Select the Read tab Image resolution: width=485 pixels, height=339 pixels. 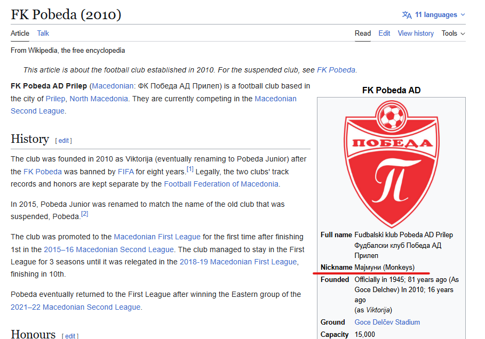click(362, 34)
